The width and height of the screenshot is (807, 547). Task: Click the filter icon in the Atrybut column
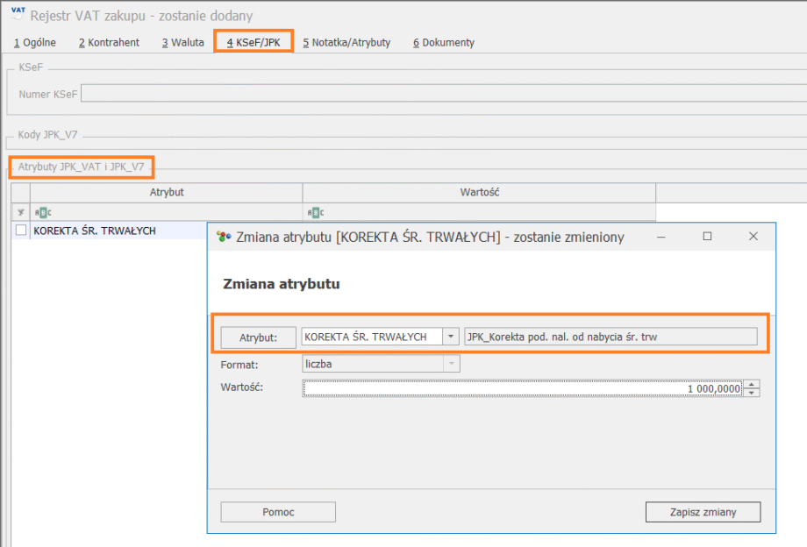pyautogui.click(x=42, y=212)
